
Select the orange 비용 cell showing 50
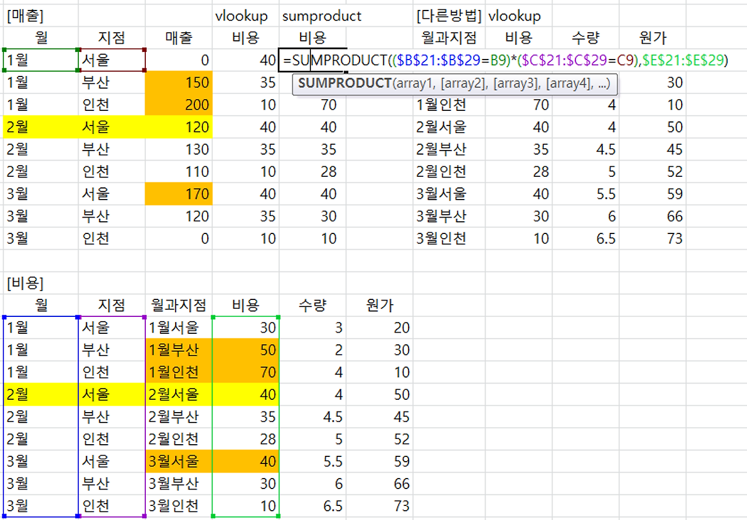[246, 350]
